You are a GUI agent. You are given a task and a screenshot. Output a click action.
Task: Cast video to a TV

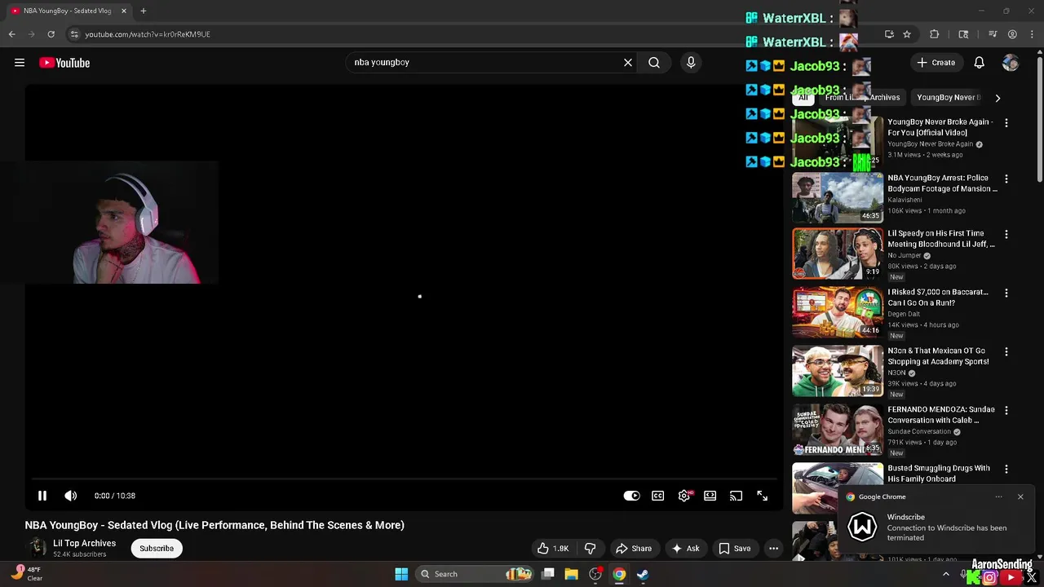click(x=737, y=496)
